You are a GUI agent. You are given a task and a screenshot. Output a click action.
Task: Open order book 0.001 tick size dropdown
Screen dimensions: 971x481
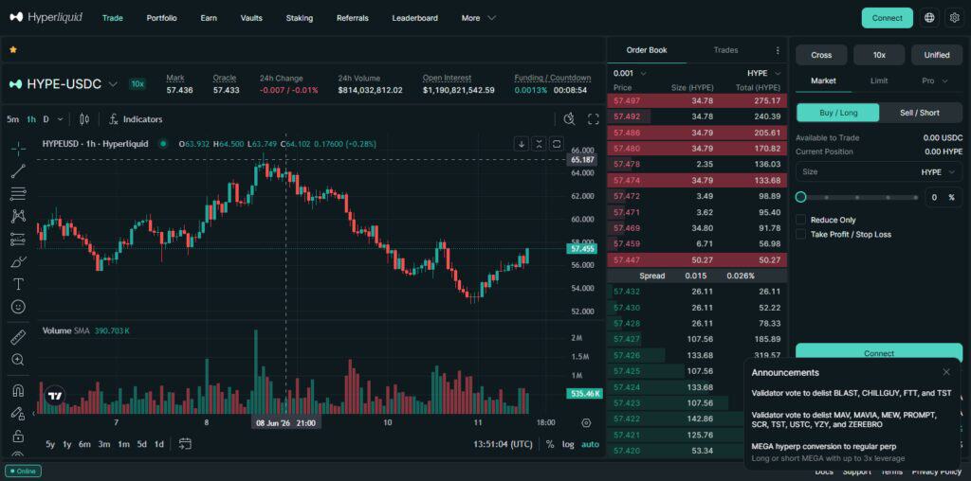point(630,73)
